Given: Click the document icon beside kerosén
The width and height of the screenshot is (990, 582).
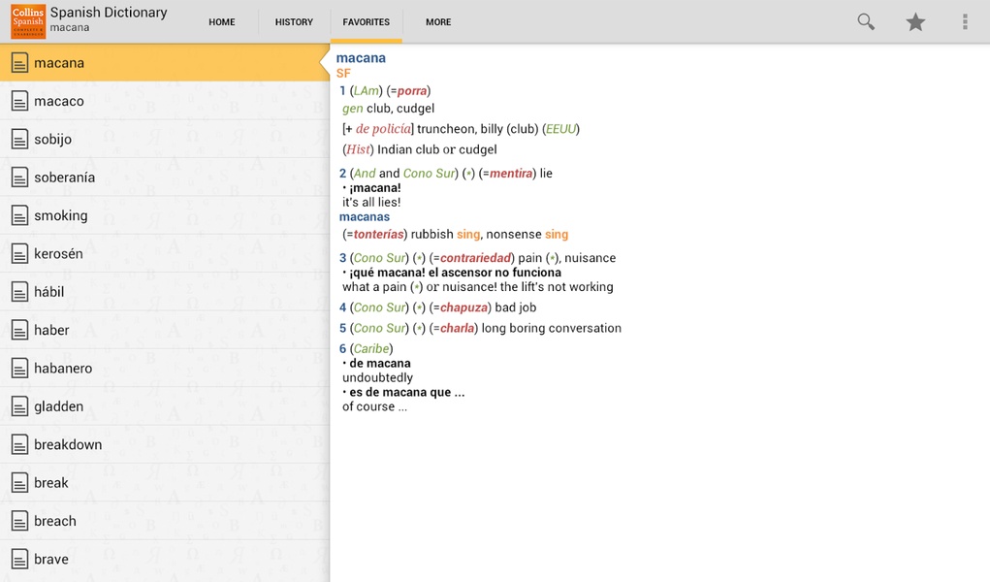Looking at the screenshot, I should click(x=19, y=254).
